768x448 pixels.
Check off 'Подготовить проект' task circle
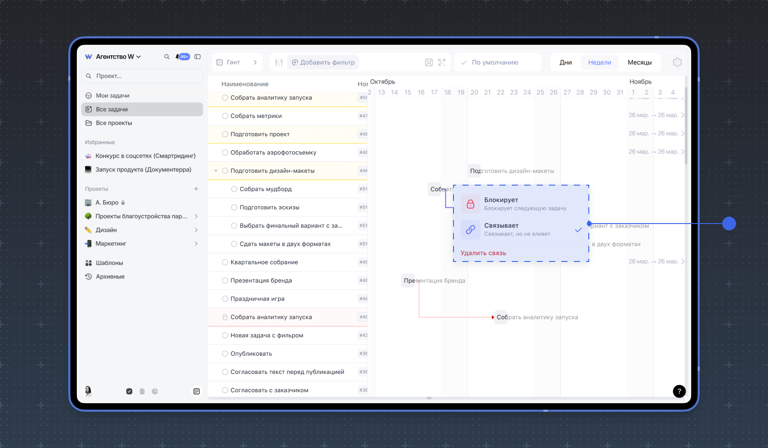coord(225,134)
